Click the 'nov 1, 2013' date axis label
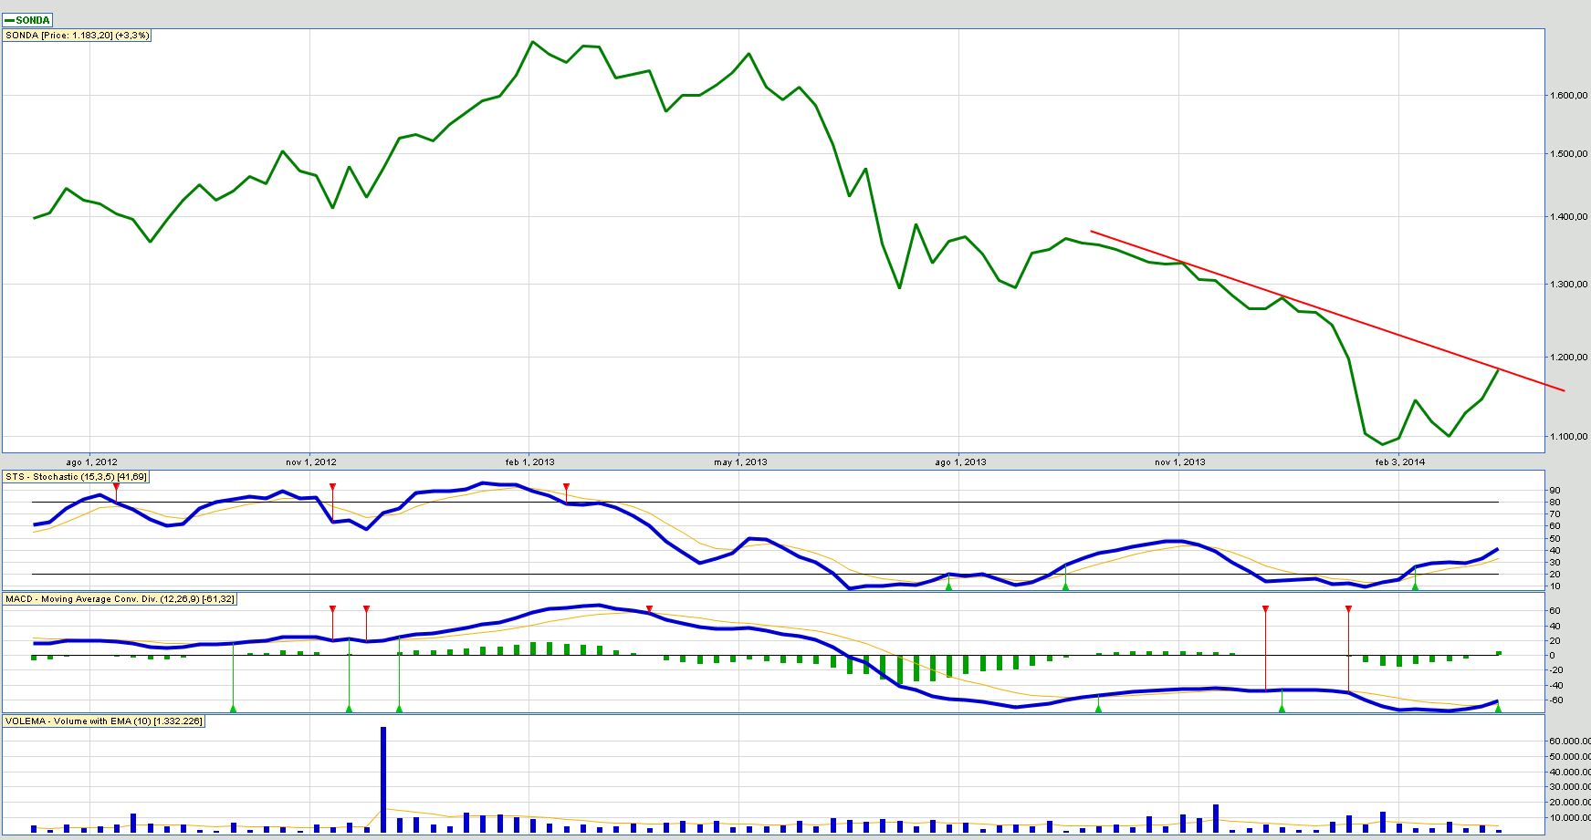 coord(1179,462)
